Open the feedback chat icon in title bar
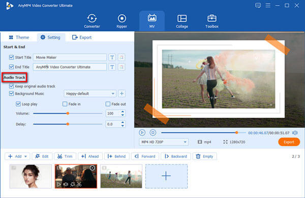The height and width of the screenshot is (198, 305). (258, 6)
